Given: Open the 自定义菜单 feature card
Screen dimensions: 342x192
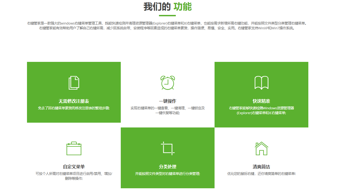Looking at the screenshot, I should pos(74,158).
